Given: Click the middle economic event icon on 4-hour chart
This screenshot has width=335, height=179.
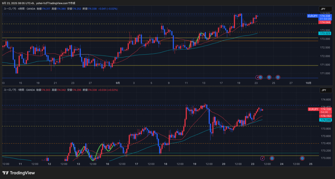Looking at the screenshot, I should [269, 77].
